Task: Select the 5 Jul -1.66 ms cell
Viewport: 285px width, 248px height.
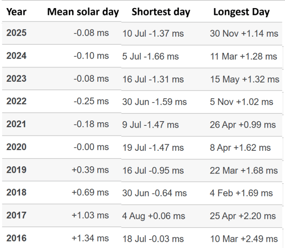Action: [151, 56]
